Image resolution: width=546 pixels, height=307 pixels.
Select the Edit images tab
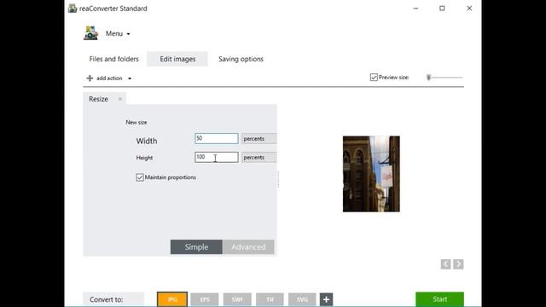(x=177, y=59)
